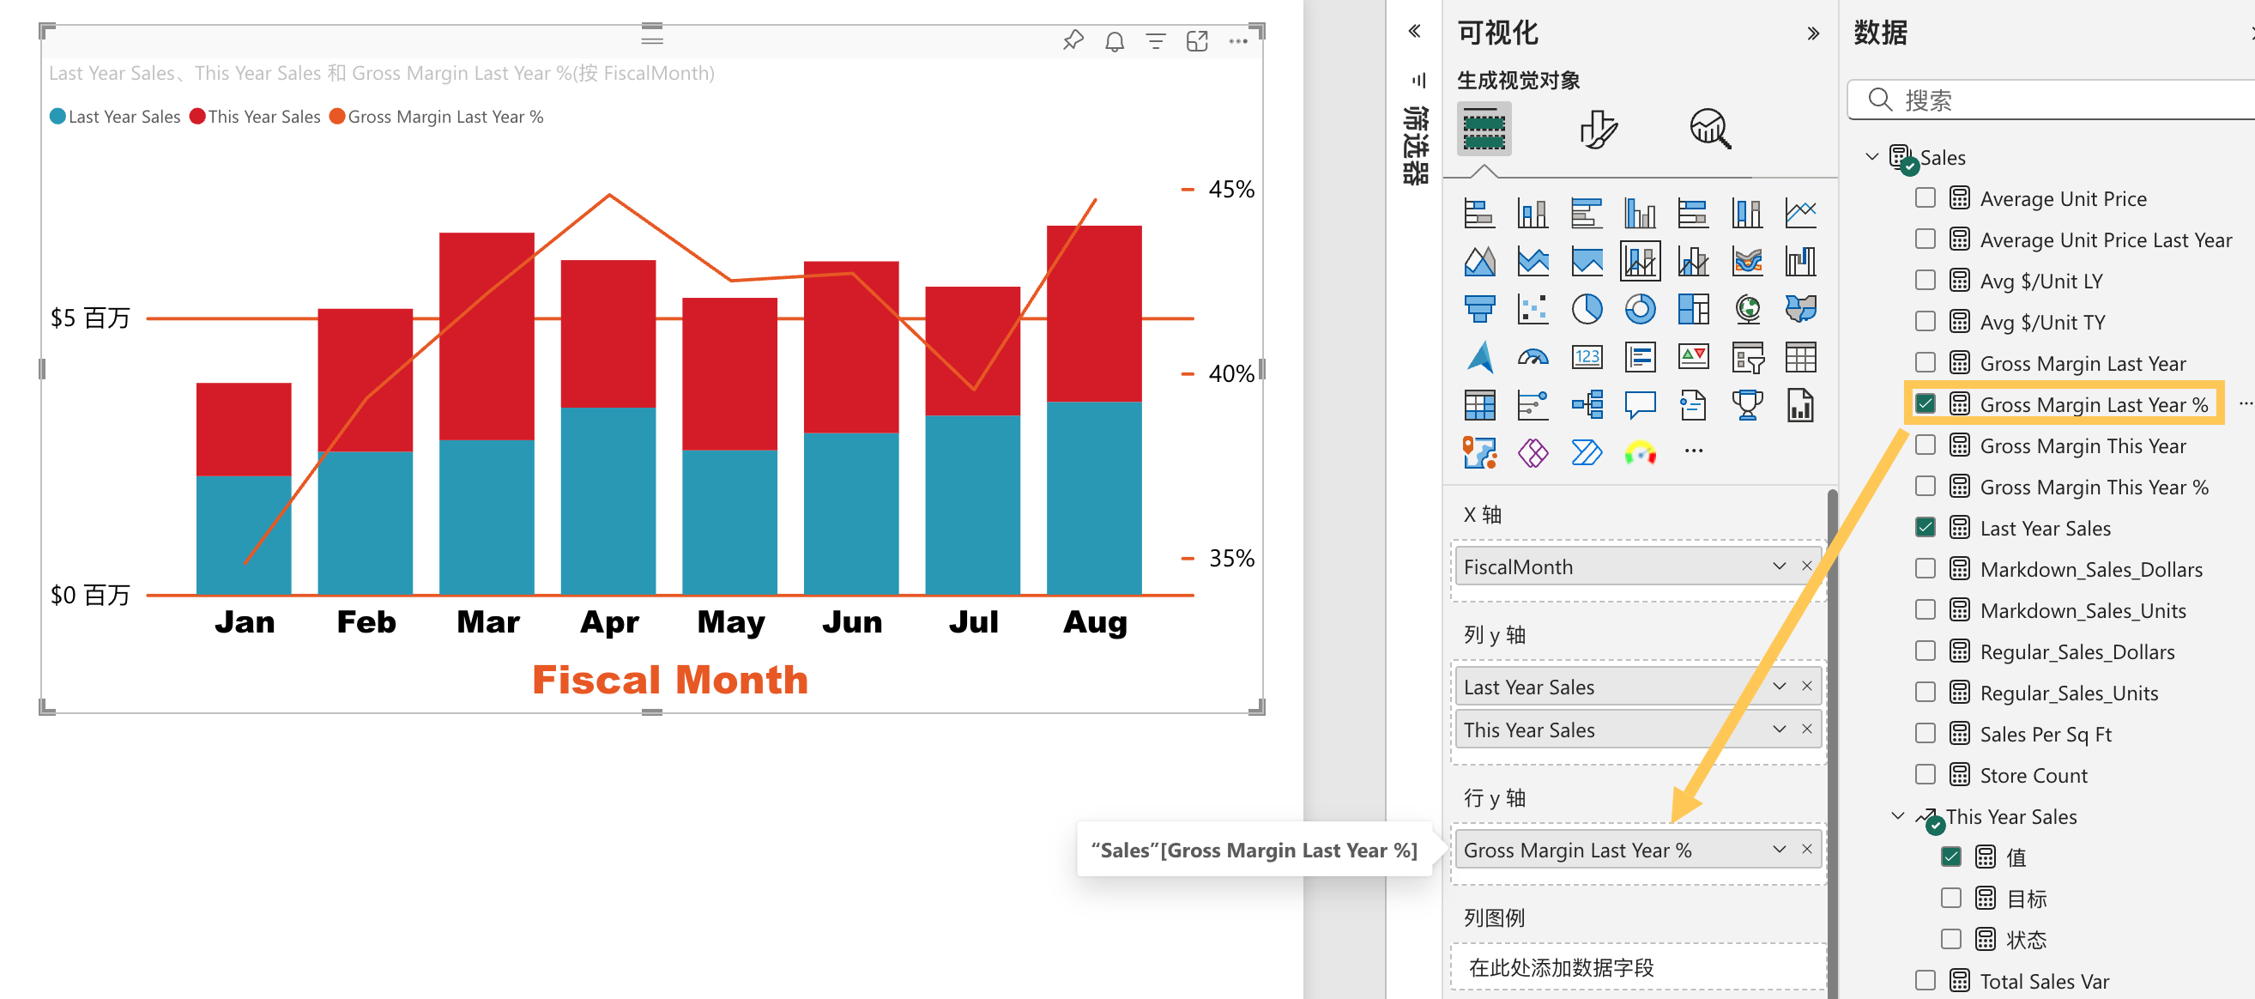Select the stacked column chart visual

tap(1533, 213)
